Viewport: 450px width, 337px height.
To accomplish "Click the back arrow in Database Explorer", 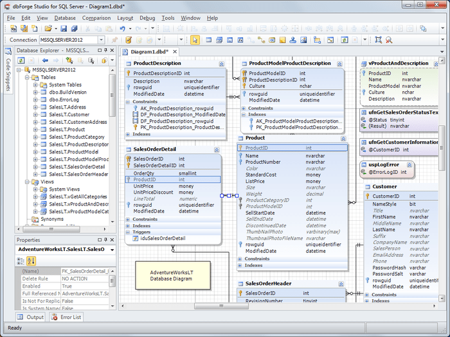I will 46,60.
